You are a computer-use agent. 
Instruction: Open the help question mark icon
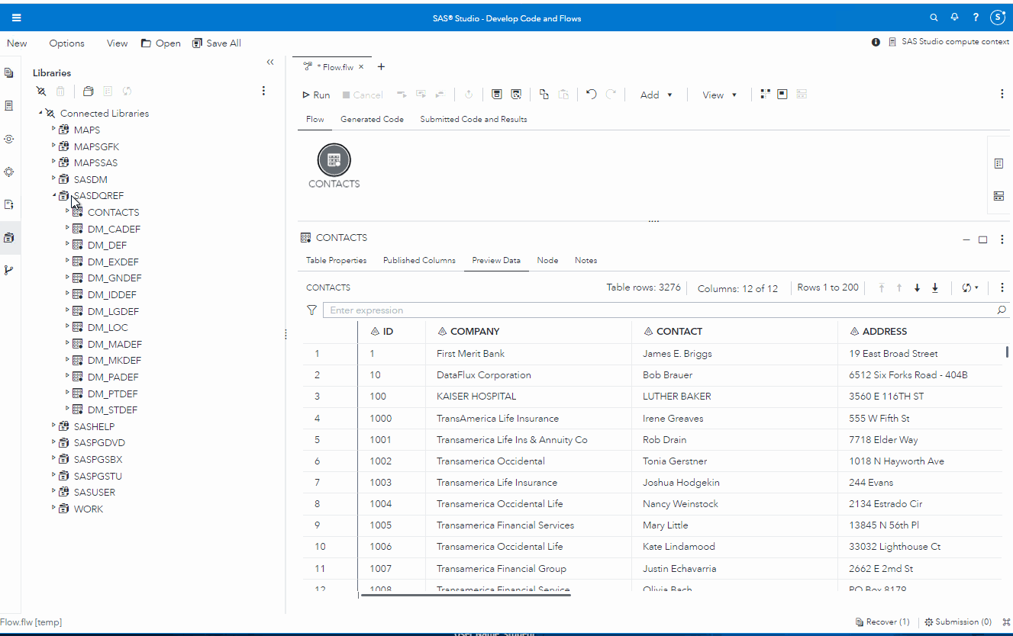[x=976, y=18]
